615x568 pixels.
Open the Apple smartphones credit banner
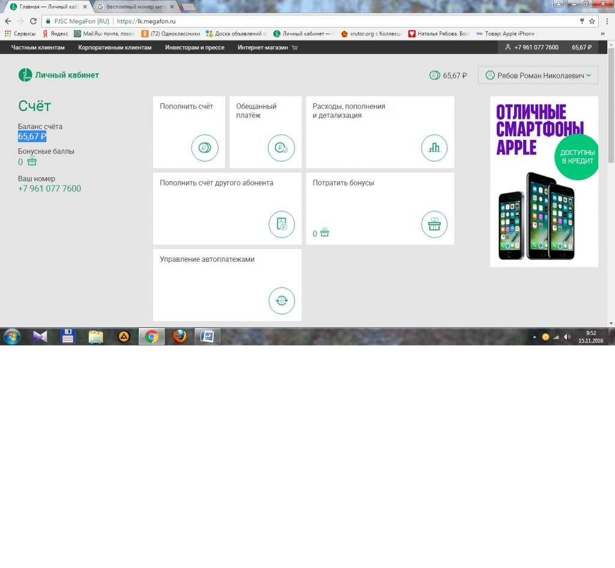pyautogui.click(x=544, y=181)
